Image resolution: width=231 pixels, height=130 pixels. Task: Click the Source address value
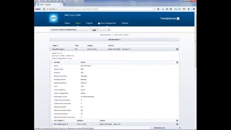[x=83, y=90]
